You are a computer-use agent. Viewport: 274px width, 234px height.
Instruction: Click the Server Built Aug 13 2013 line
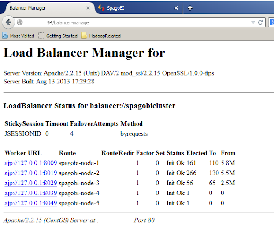pyautogui.click(x=49, y=82)
